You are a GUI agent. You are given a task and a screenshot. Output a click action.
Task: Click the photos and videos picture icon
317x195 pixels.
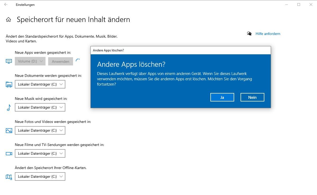pyautogui.click(x=9, y=131)
